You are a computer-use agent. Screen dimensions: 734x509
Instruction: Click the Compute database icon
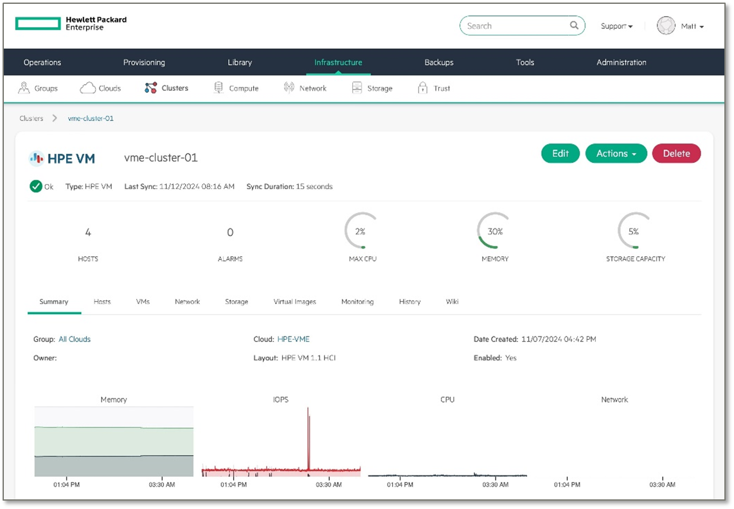(218, 87)
